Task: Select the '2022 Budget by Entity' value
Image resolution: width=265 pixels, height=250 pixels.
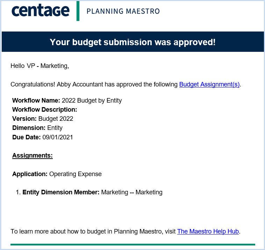Action: tap(92, 100)
